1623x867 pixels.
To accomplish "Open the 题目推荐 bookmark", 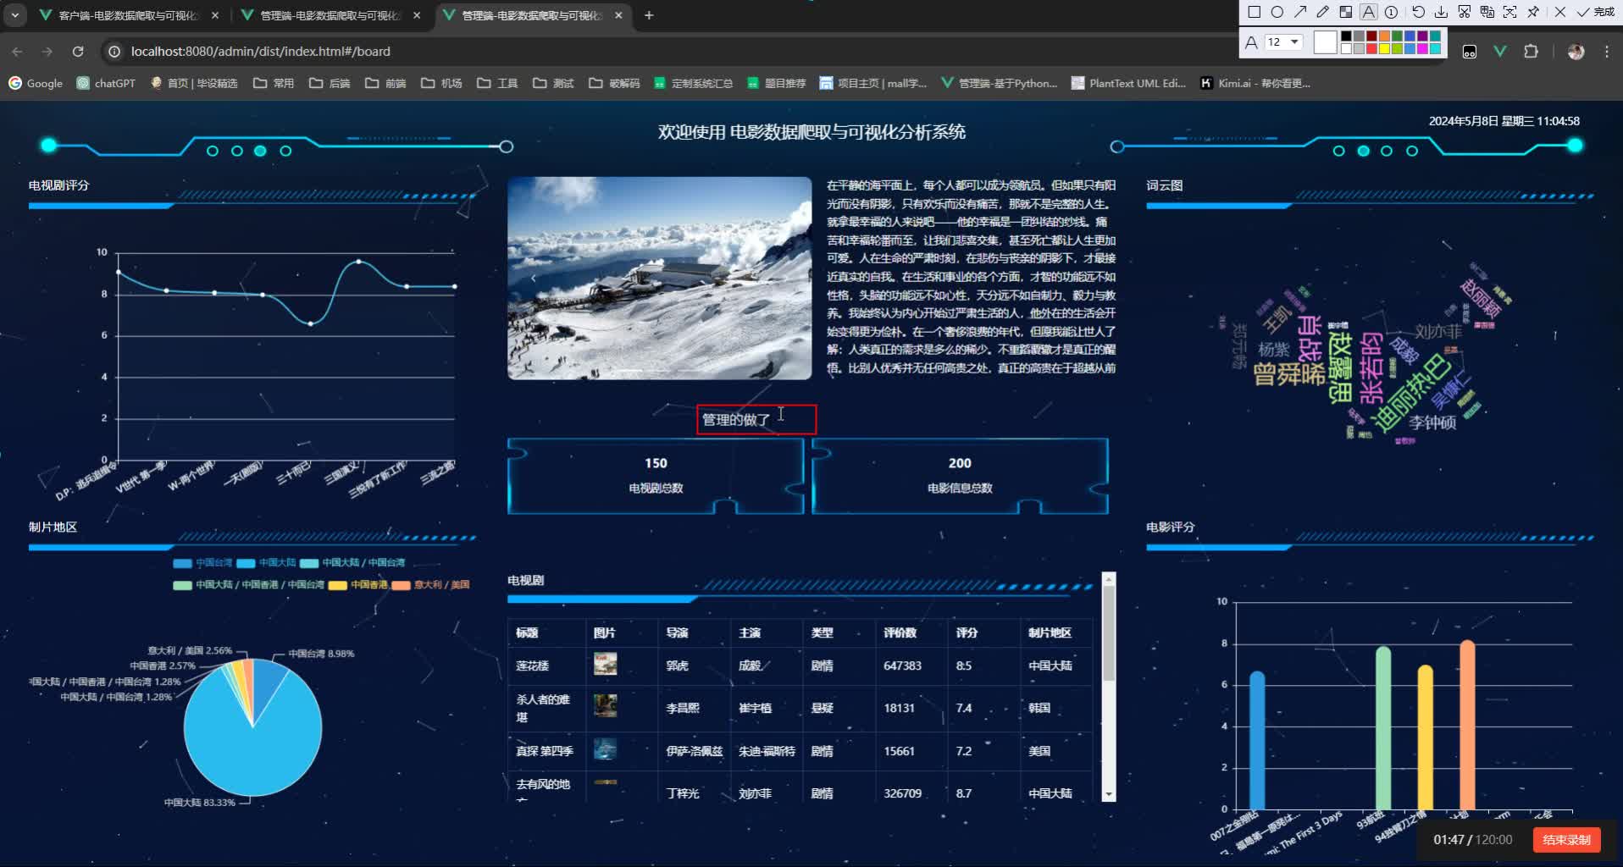I will coord(776,83).
